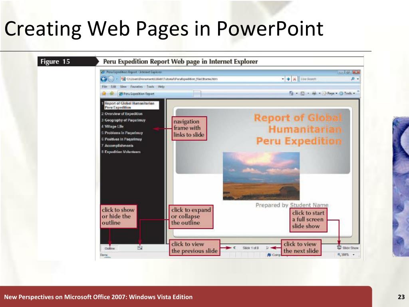Open the Tools command bar menu with gear
The image size is (409, 307).
[347, 94]
